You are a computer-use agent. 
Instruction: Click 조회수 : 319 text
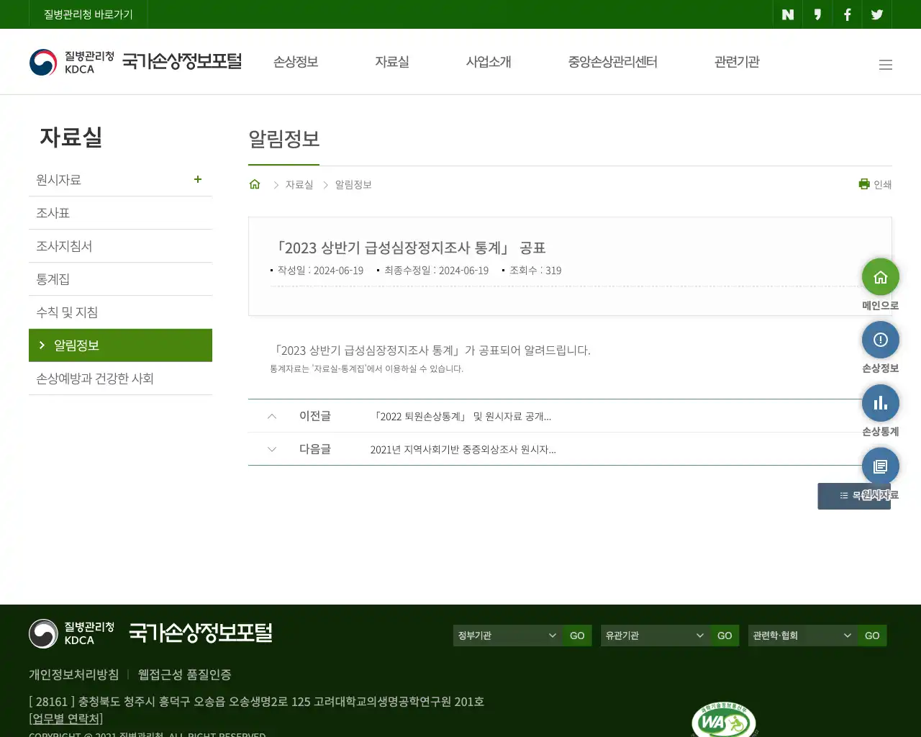[535, 271]
